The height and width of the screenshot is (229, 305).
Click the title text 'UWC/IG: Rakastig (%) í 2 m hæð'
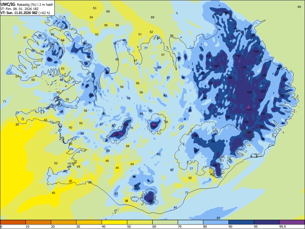27,4
